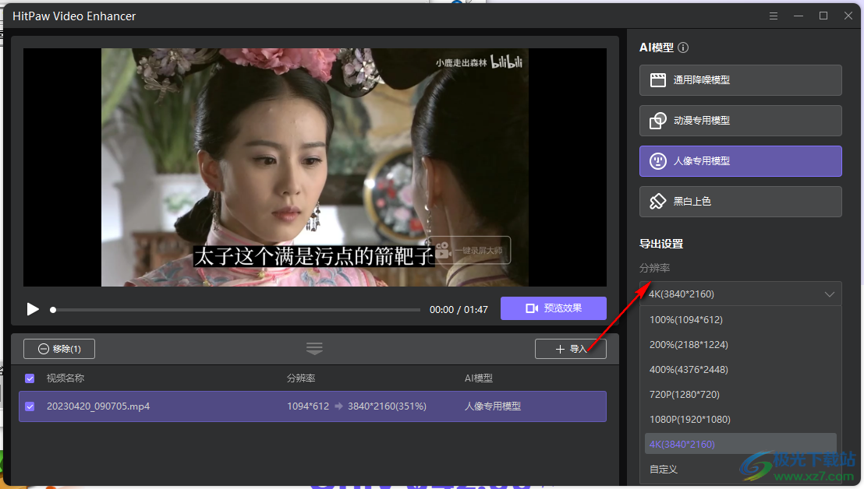Click the file name 20230420_090705.mp4

coord(98,406)
